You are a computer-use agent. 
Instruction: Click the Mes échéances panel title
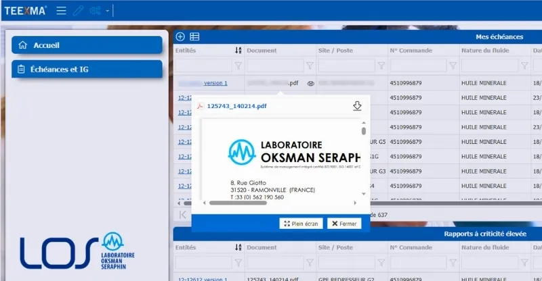pos(499,36)
